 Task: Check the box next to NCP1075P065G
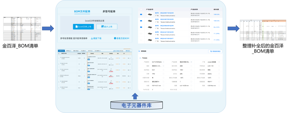point(163,62)
